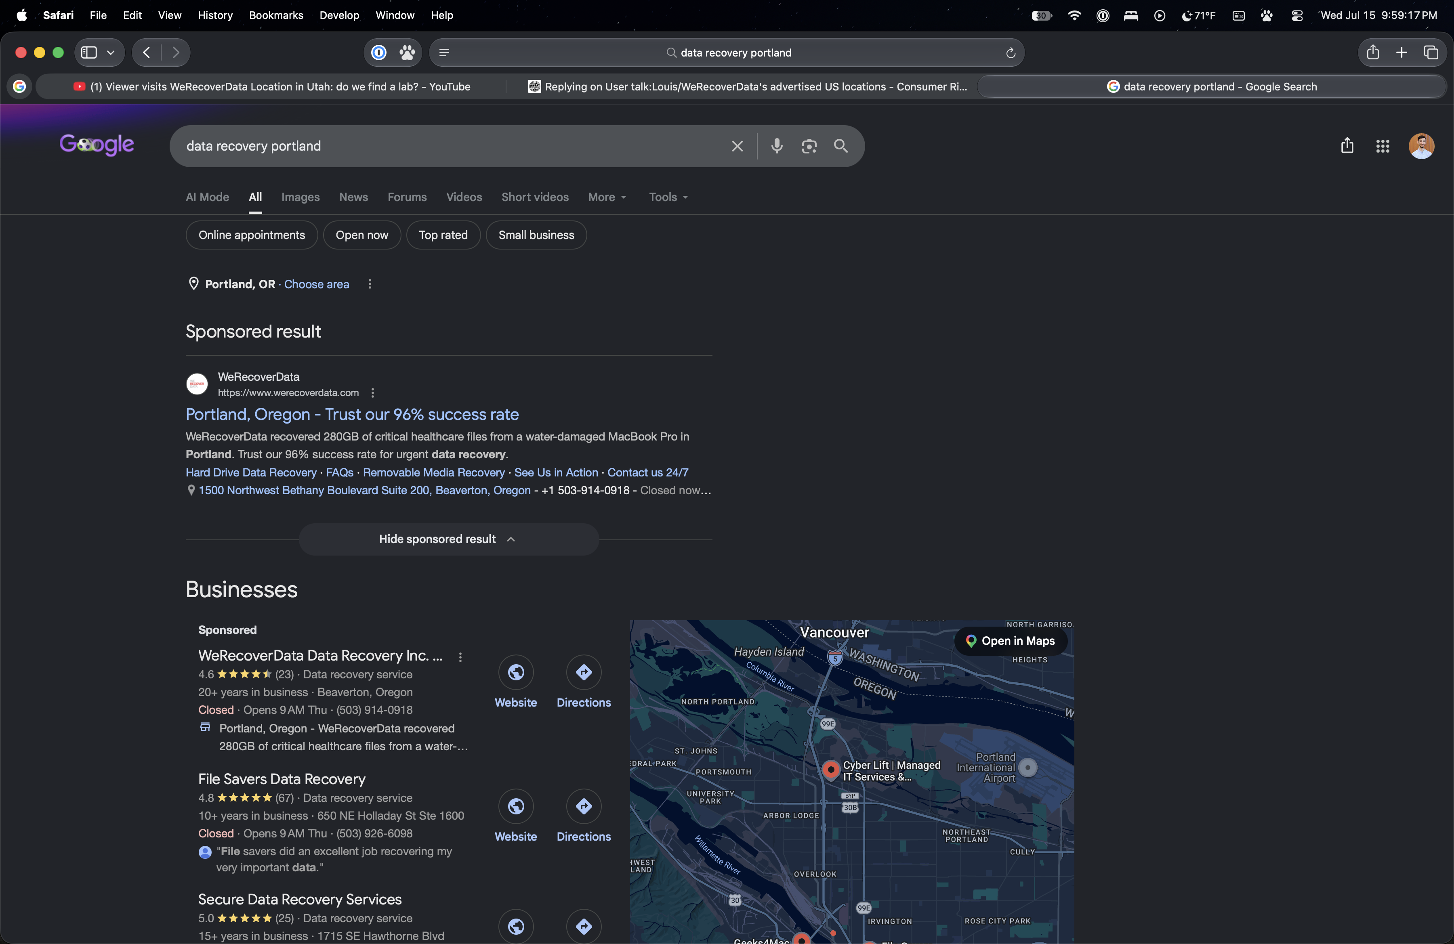Start voice search with the microphone
Image resolution: width=1454 pixels, height=944 pixels.
(x=777, y=146)
